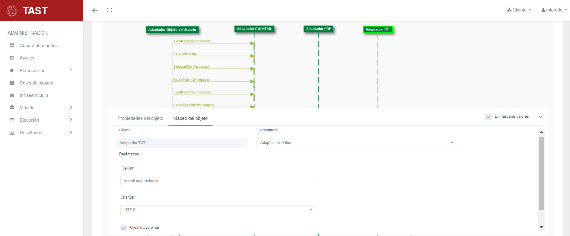
Task: Click the TAST logo icon
Action: click(12, 11)
